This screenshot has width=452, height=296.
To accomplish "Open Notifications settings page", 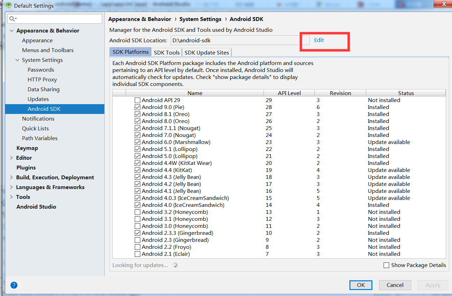I will click(x=38, y=119).
